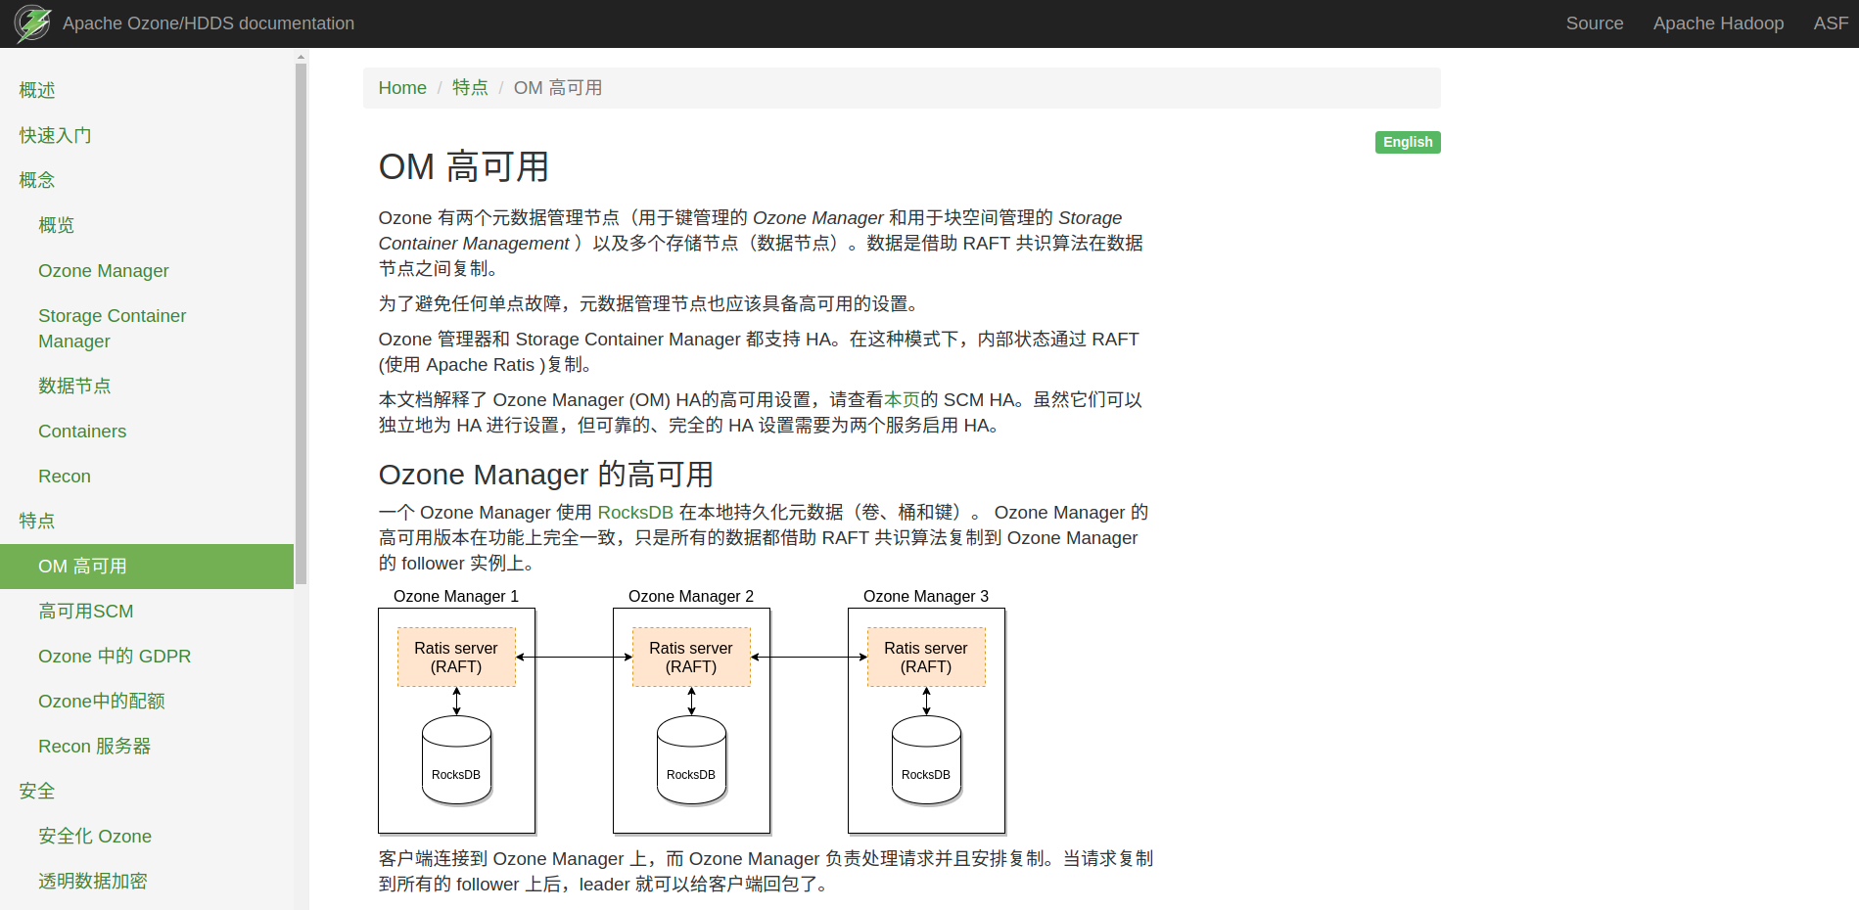Open the Apache Hadoop header link

1718,23
